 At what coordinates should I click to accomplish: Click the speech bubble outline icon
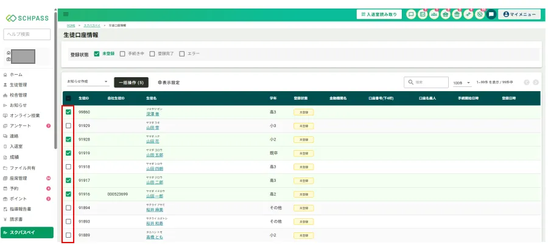pos(411,14)
